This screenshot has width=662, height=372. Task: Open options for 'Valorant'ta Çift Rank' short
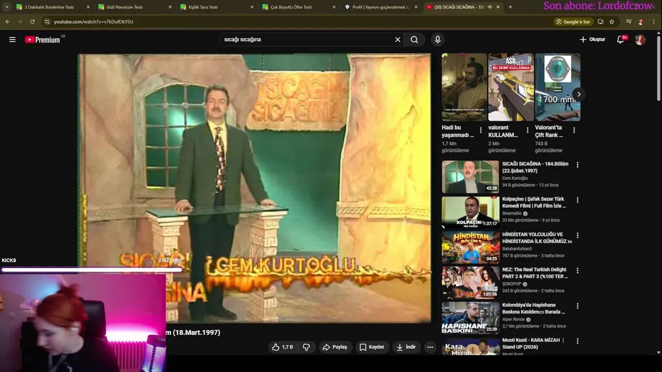pyautogui.click(x=574, y=130)
